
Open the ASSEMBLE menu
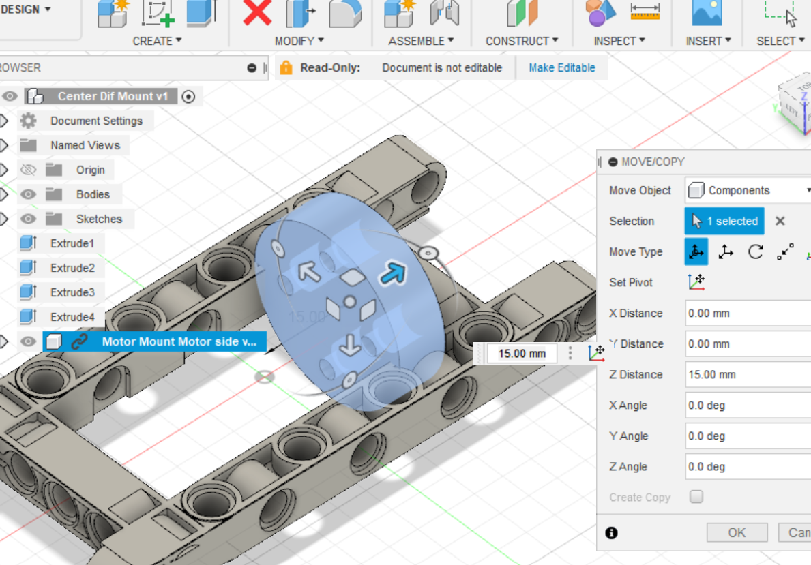(x=421, y=41)
